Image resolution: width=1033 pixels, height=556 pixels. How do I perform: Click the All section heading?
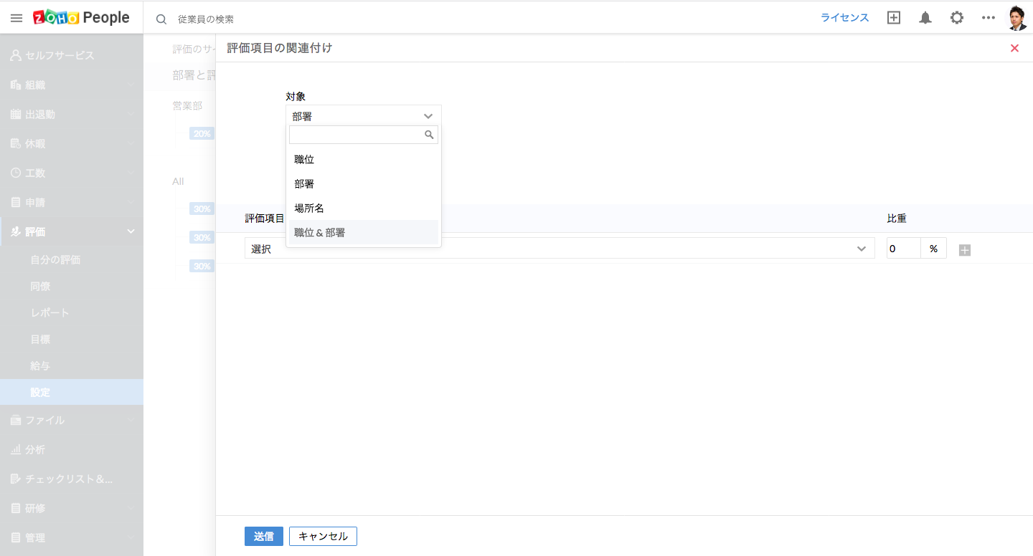pos(178,181)
